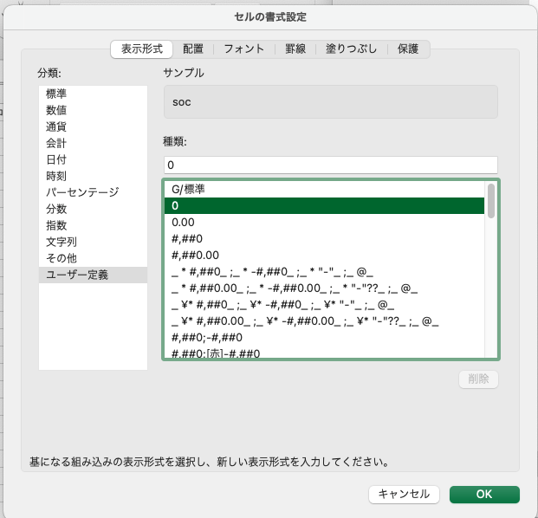Pick the 分数 category
This screenshot has width=538, height=518.
(93, 209)
